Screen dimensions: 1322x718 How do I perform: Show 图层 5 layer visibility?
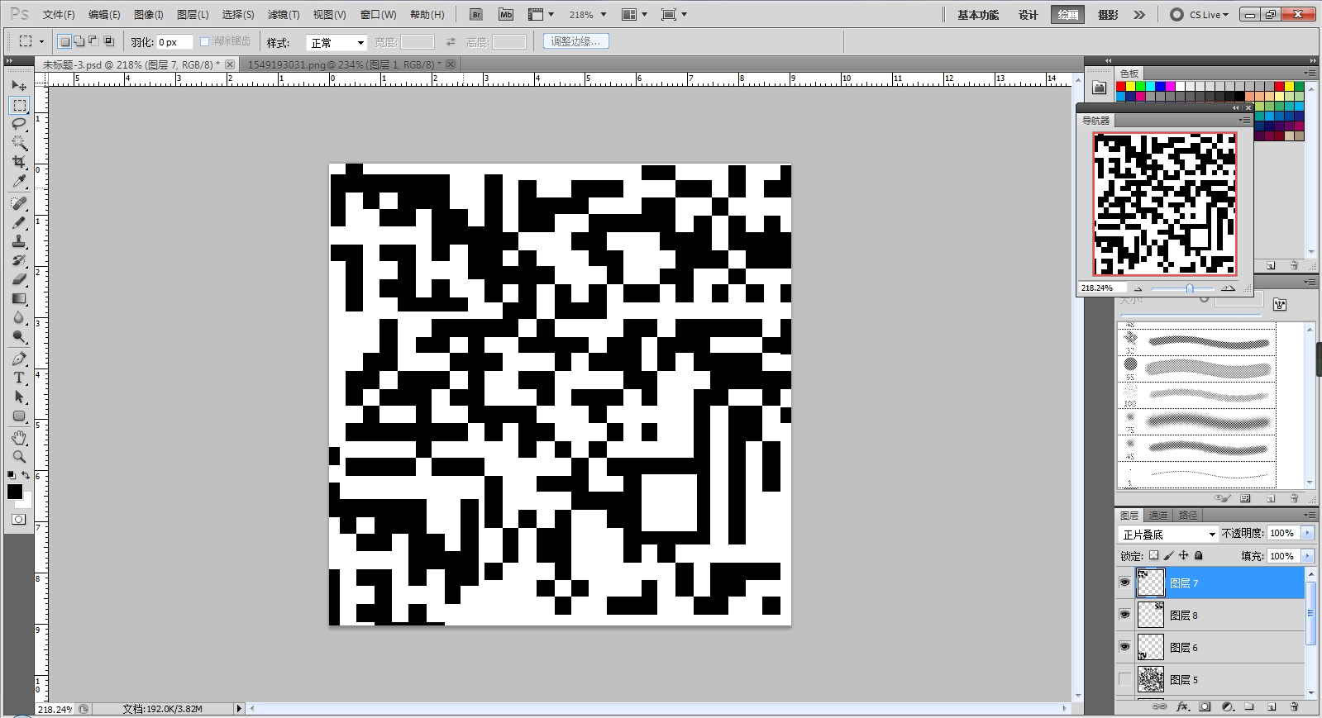click(x=1124, y=679)
